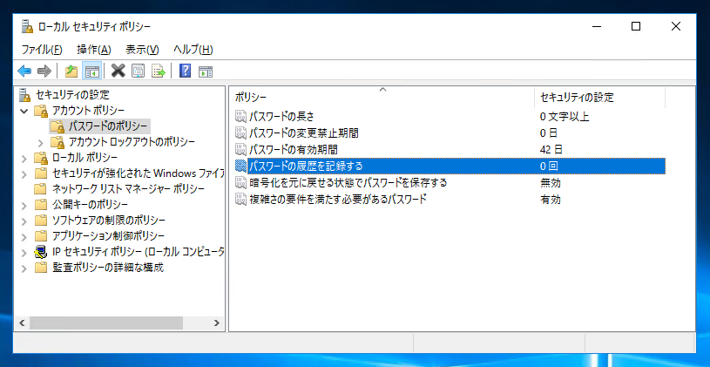Click the 有効 setting value
Screen dimensions: 710x367
coord(551,200)
